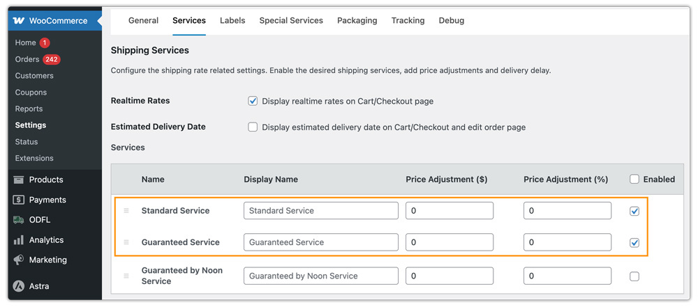698x307 pixels.
Task: Click Guaranteed Service percent adjustment field
Action: click(x=567, y=242)
